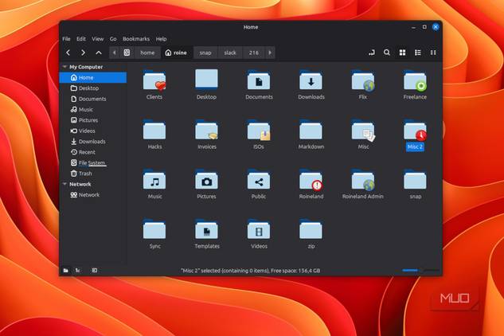The width and height of the screenshot is (504, 336).
Task: Go to Music in the sidebar
Action: [x=93, y=109]
